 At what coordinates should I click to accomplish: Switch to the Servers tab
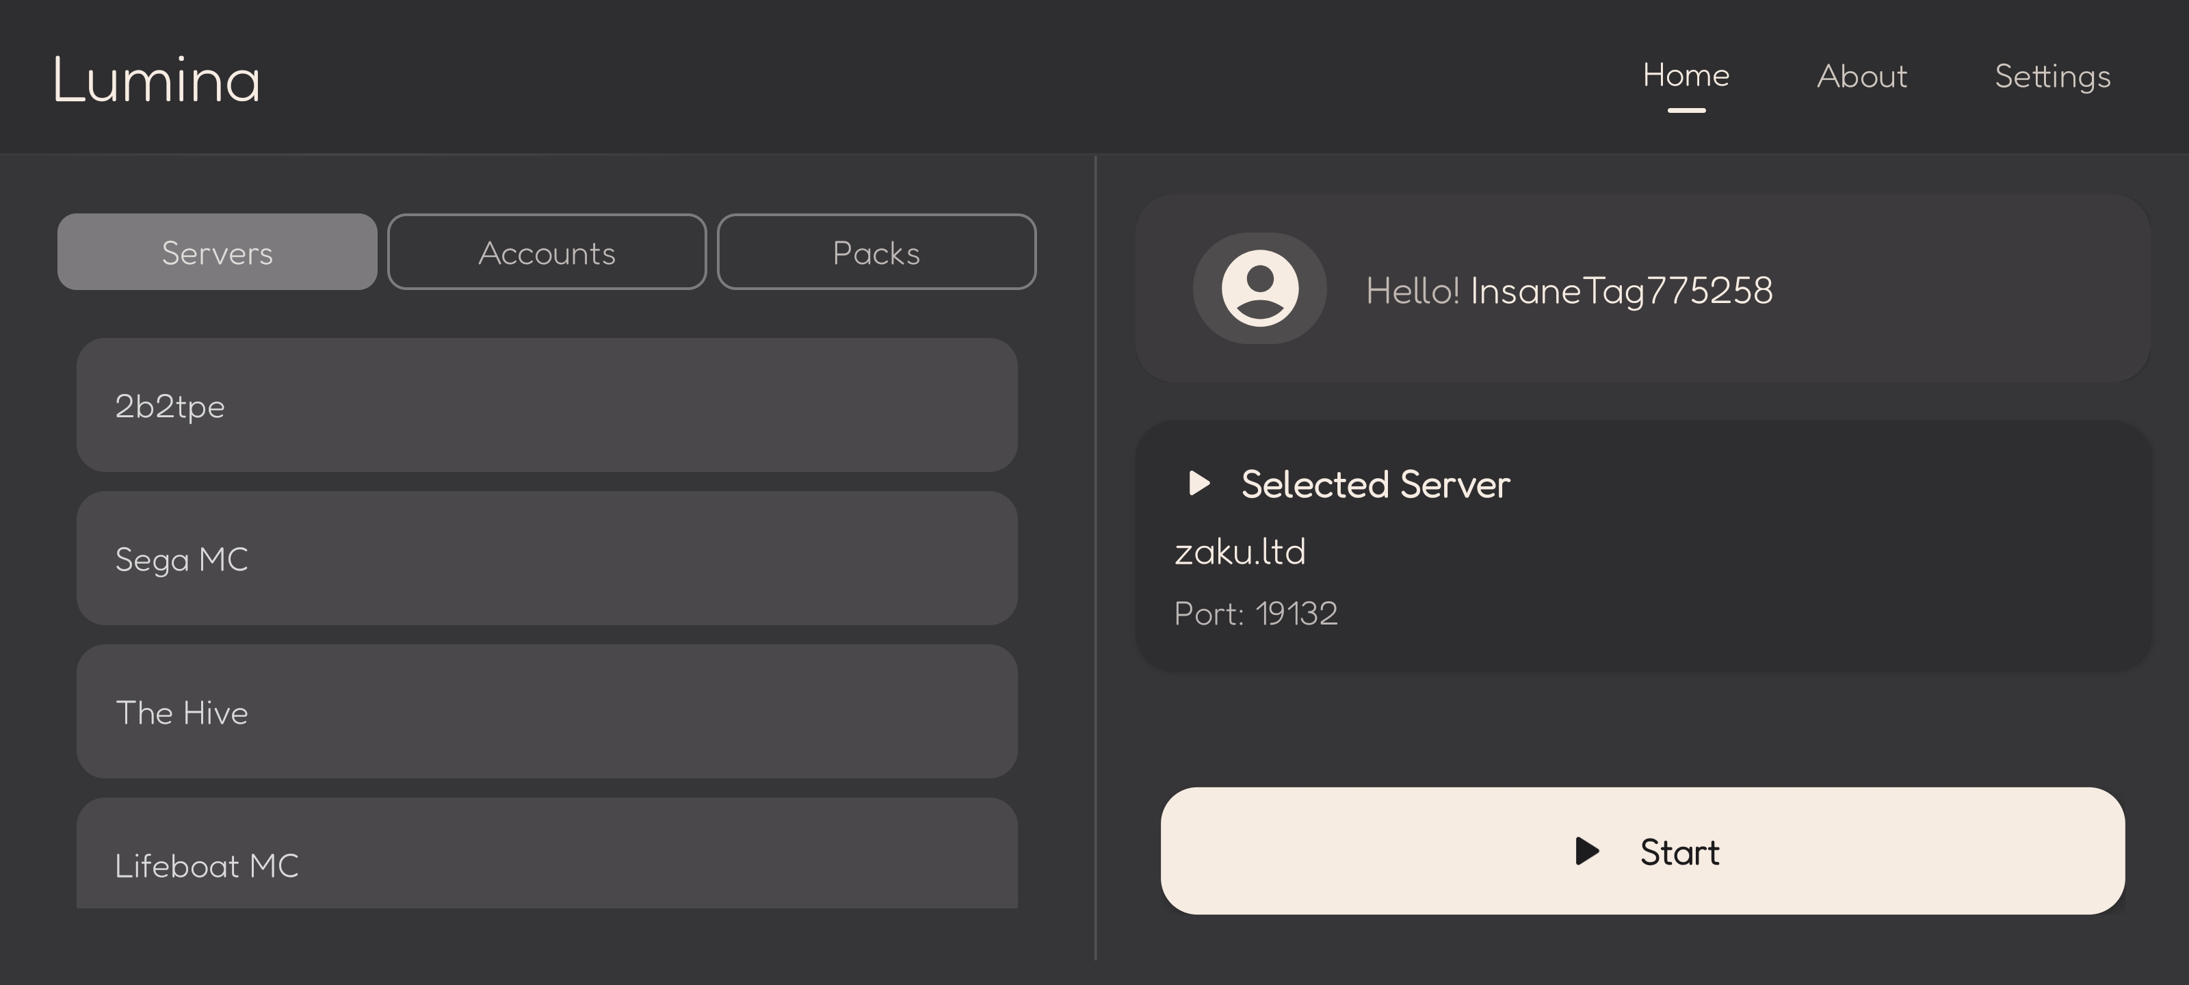pyautogui.click(x=217, y=252)
